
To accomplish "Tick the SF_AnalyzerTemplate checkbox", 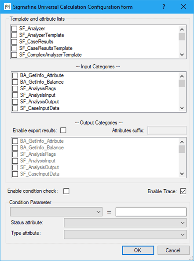I will tap(15, 35).
